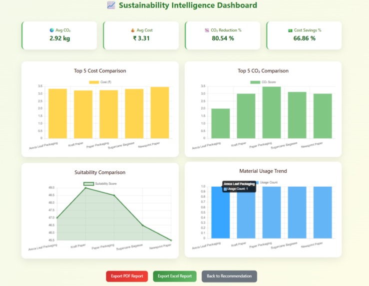Click Sugarcane Bagasse bar in Cost chart
This screenshot has height=286, width=369.
tap(134, 114)
